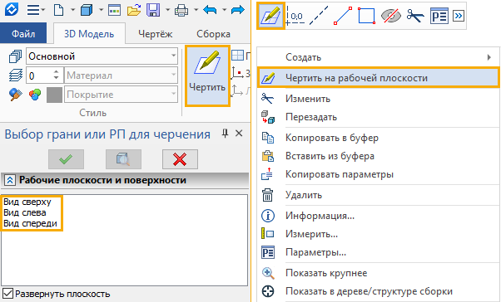
Task: Open the hamburger menu icon
Action: point(33,10)
